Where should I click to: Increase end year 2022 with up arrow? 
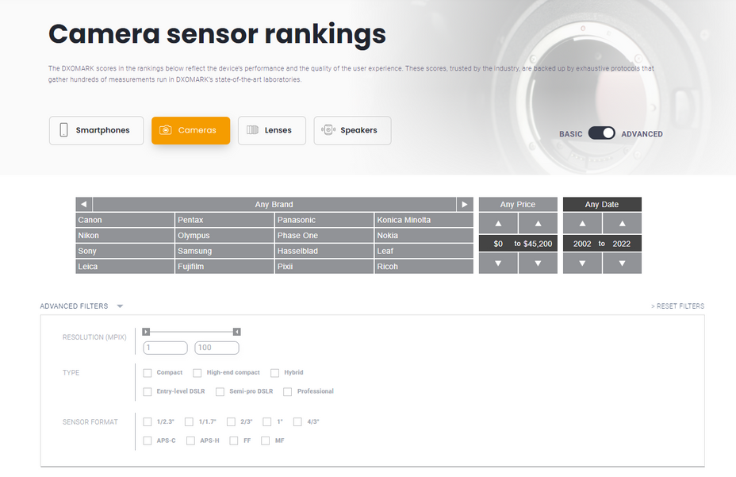tap(622, 224)
